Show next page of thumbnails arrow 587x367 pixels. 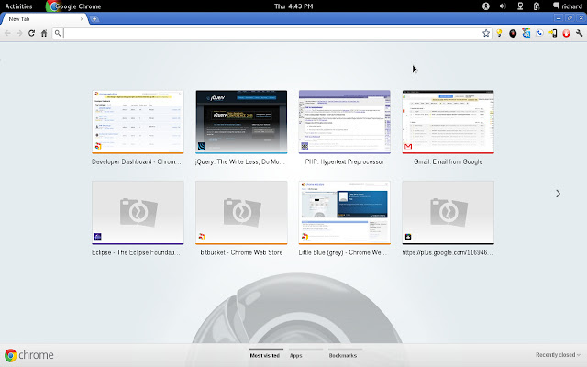(558, 194)
